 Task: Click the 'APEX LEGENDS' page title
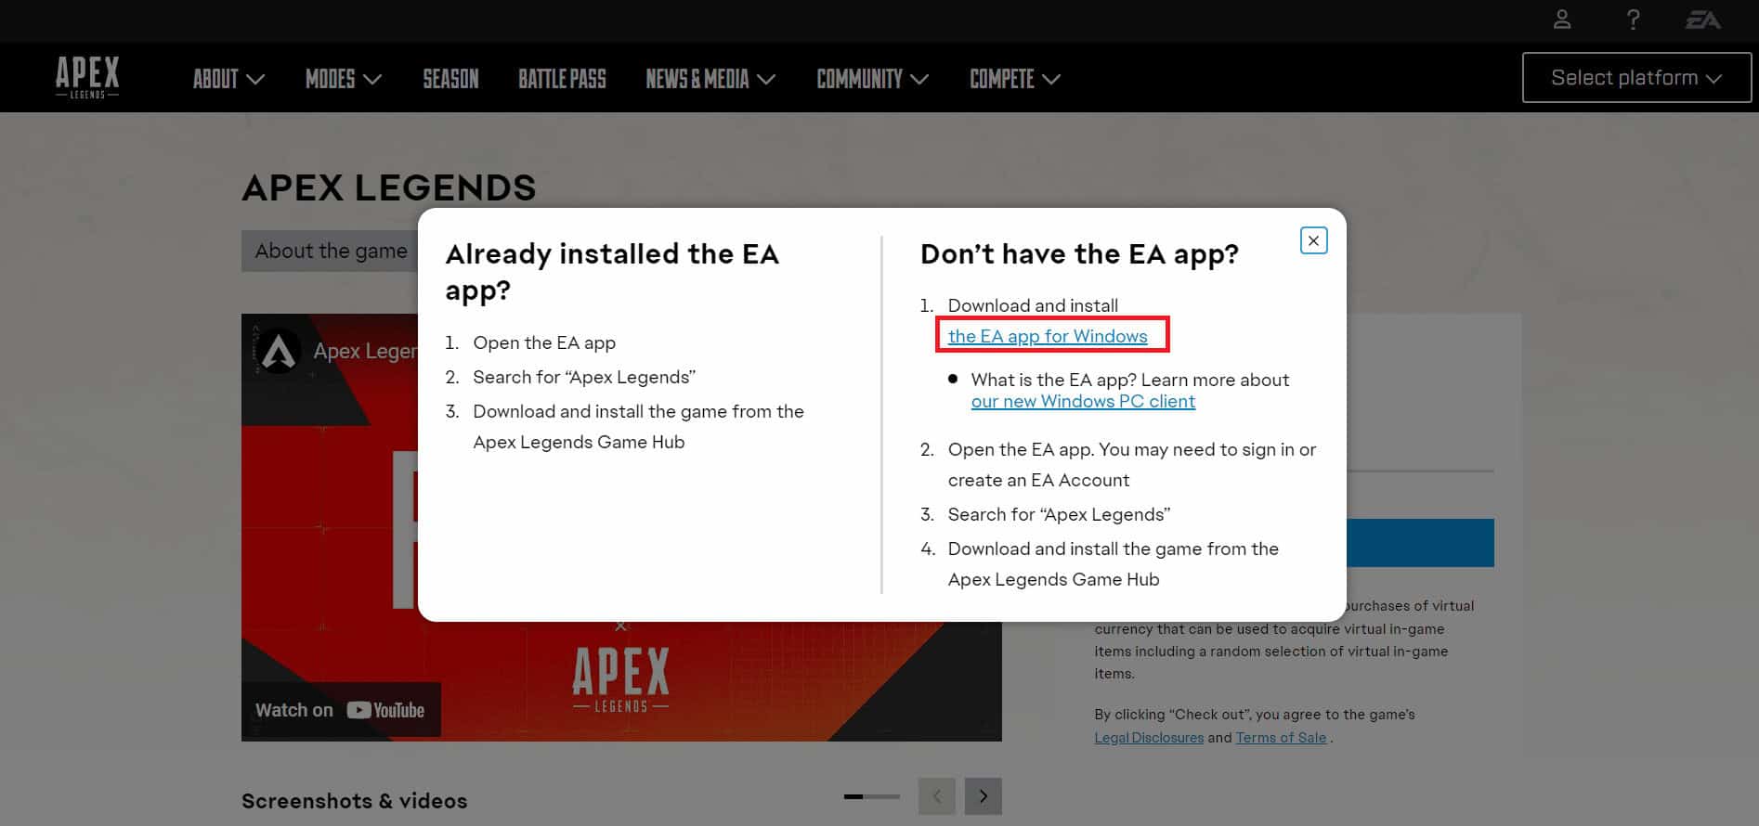pos(389,187)
